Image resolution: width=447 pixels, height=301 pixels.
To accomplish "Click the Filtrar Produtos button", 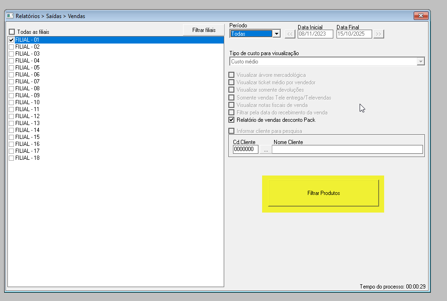I will [323, 193].
